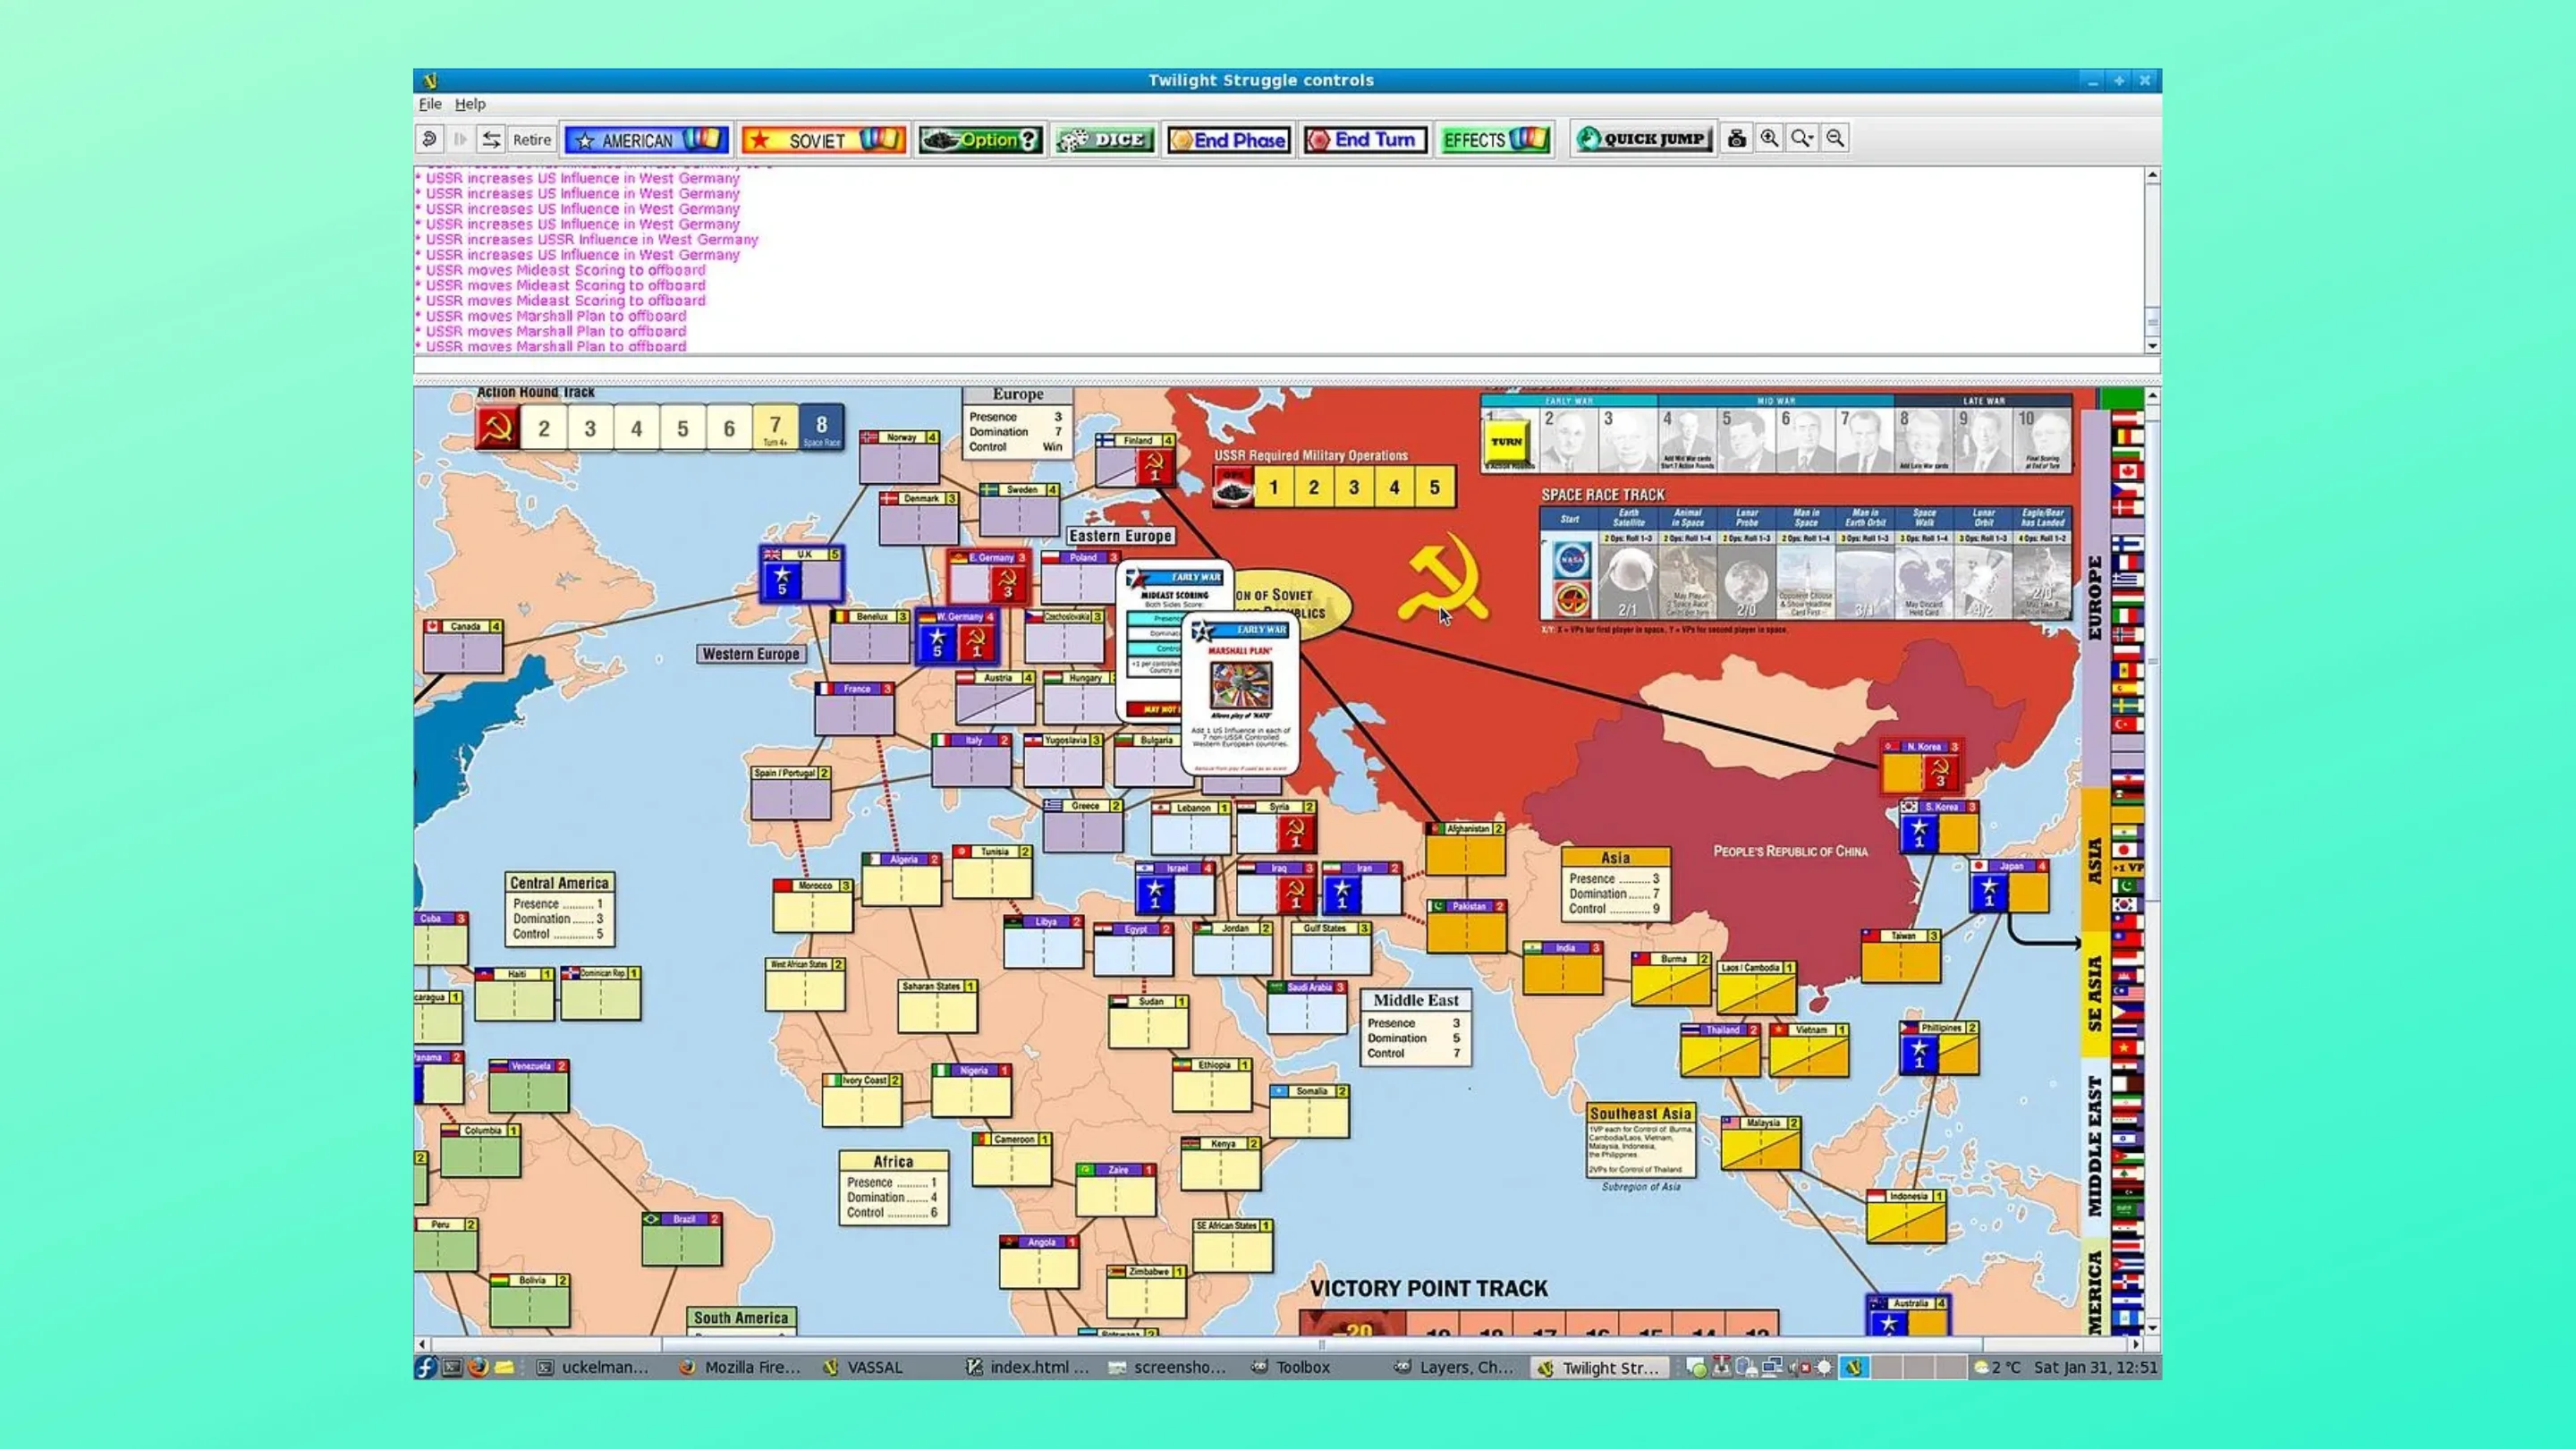This screenshot has height=1449, width=2576.
Task: Click the step forward toolbar icon
Action: 461,140
